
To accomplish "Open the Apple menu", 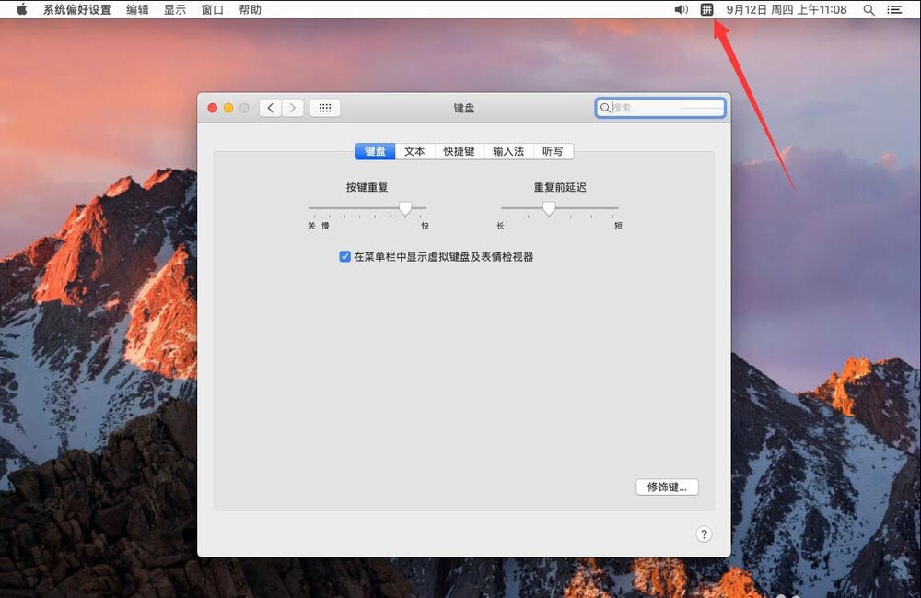I will (x=20, y=9).
